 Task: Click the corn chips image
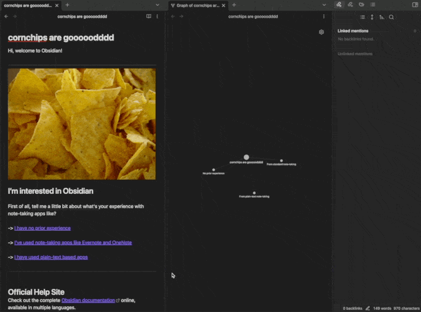(82, 124)
